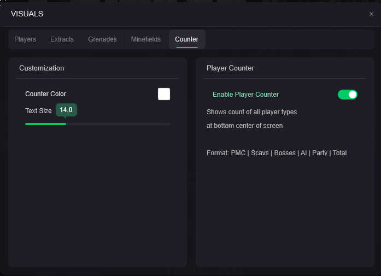The width and height of the screenshot is (381, 276).
Task: Switch to the Players tab
Action: (25, 39)
